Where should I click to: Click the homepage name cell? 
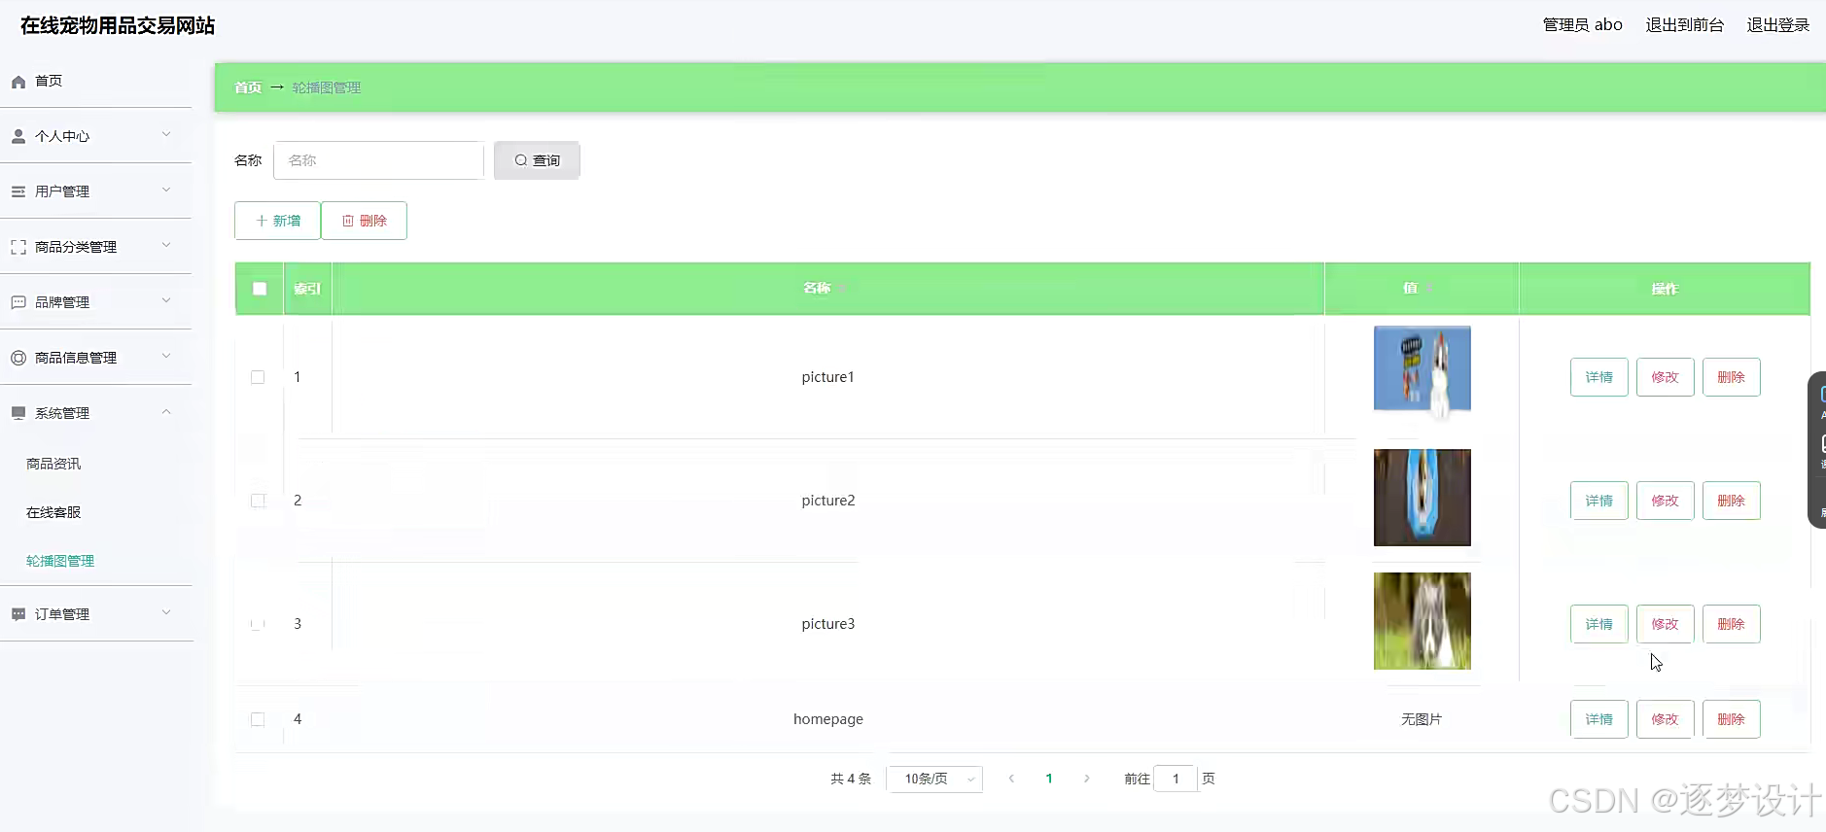tap(828, 719)
